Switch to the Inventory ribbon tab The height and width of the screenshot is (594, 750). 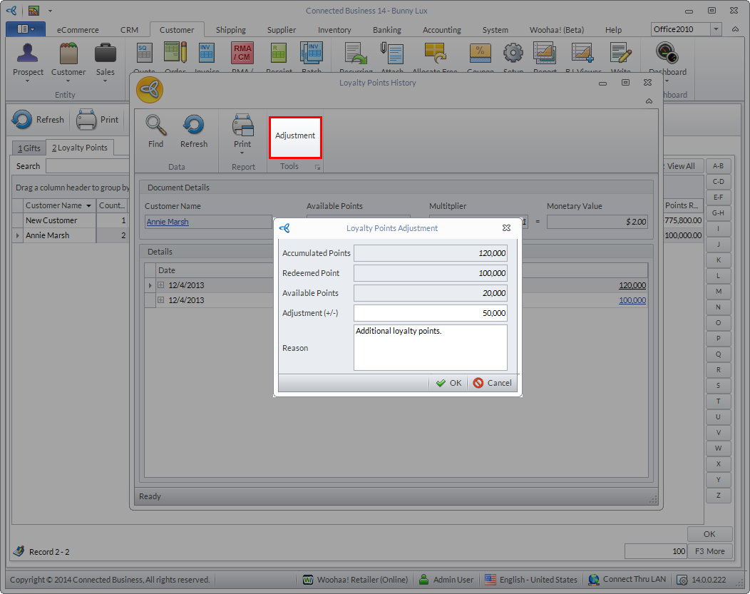[334, 30]
